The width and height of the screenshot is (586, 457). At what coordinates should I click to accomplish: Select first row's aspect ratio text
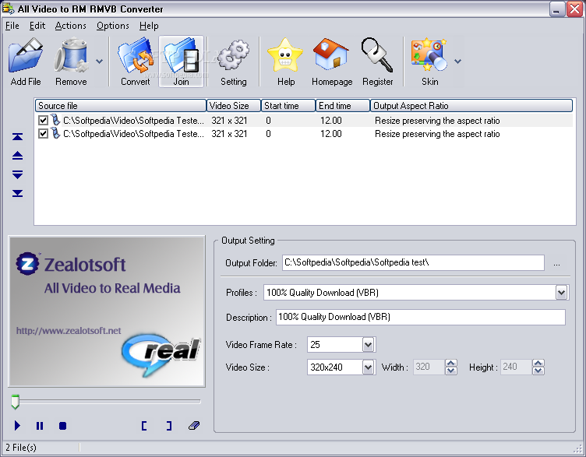click(437, 121)
